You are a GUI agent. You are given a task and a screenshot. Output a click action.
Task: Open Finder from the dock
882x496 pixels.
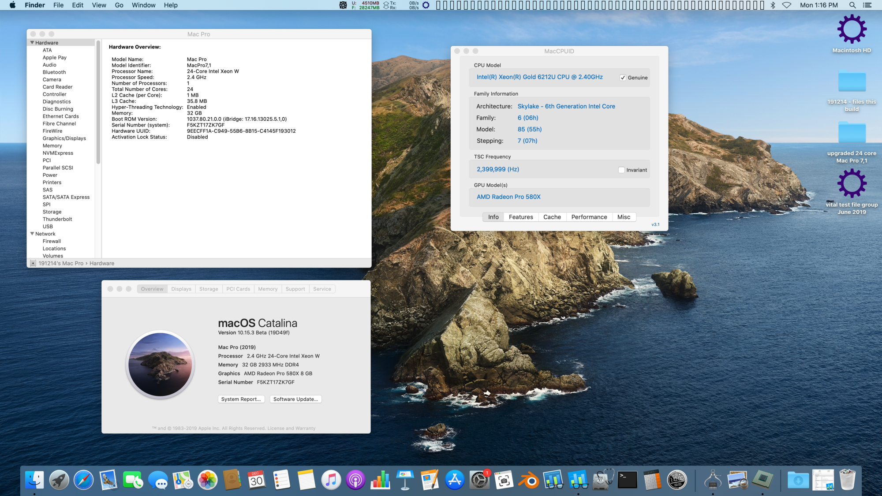point(34,480)
